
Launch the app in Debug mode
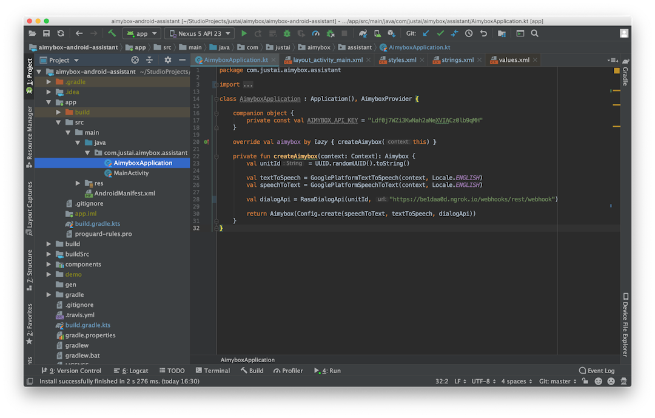pos(286,33)
